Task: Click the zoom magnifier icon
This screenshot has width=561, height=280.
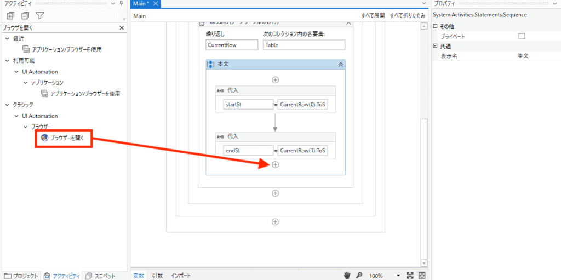Action: pos(359,276)
